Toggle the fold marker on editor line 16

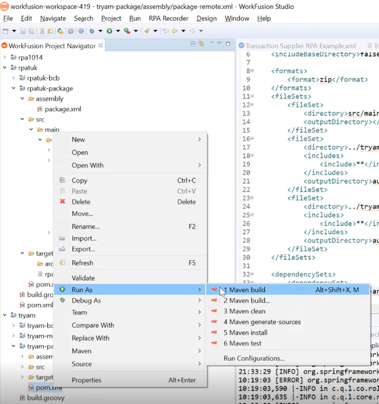pos(252,138)
